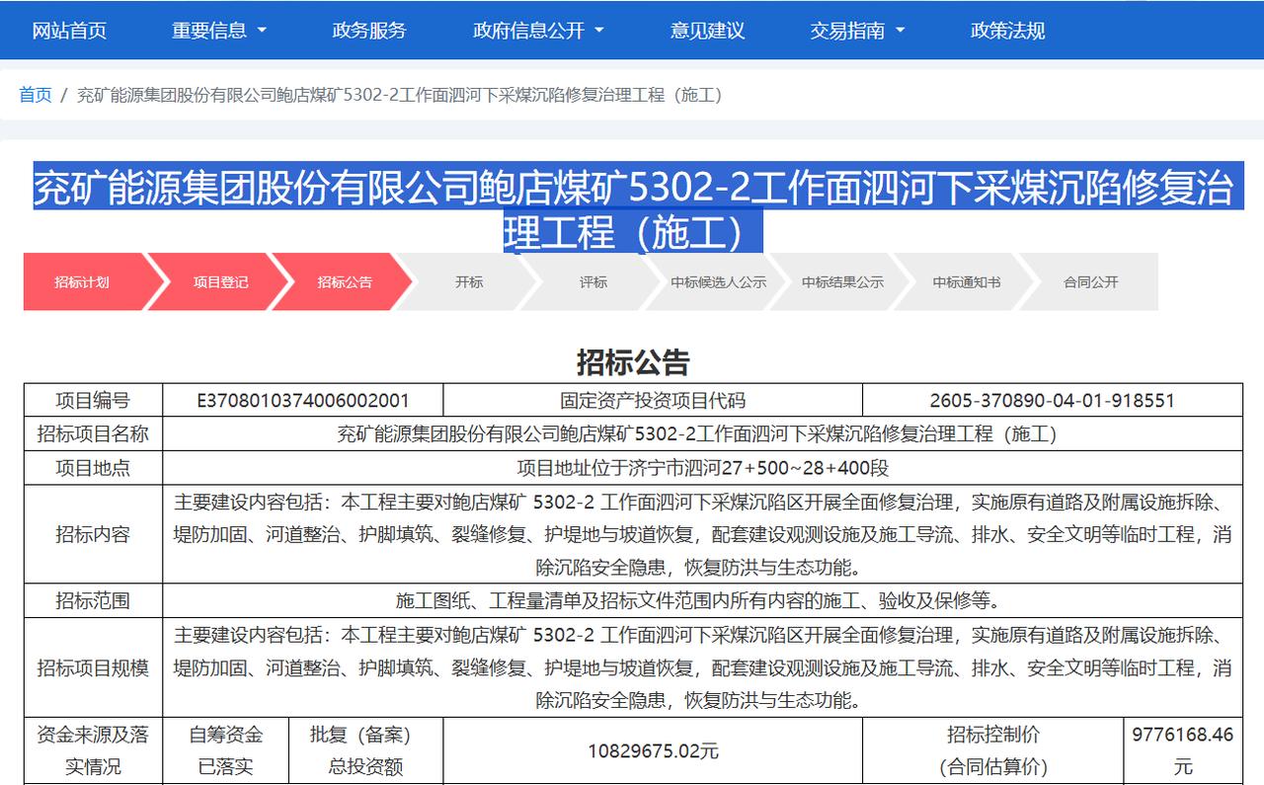
Task: Expand the 交易指南 dropdown menu
Action: 857,31
